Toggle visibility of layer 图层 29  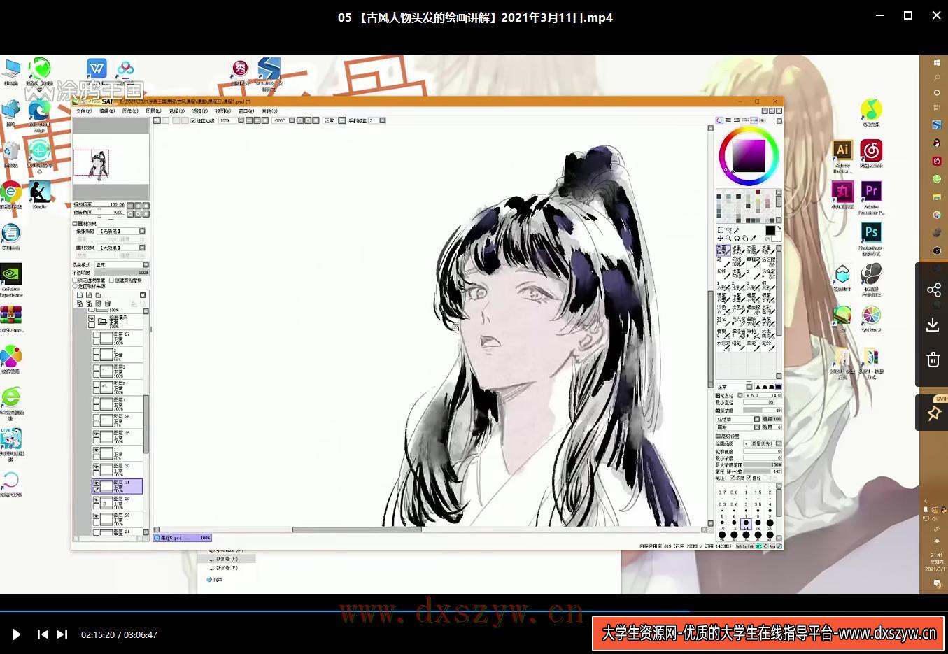[96, 499]
